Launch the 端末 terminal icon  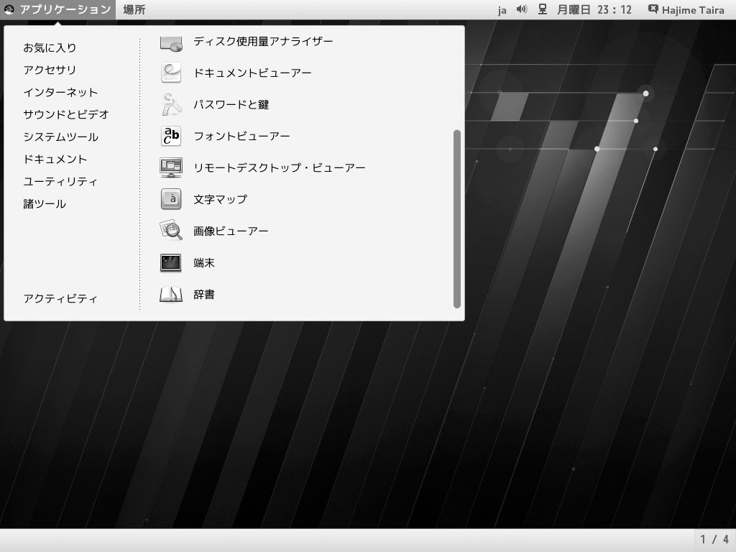(x=171, y=262)
